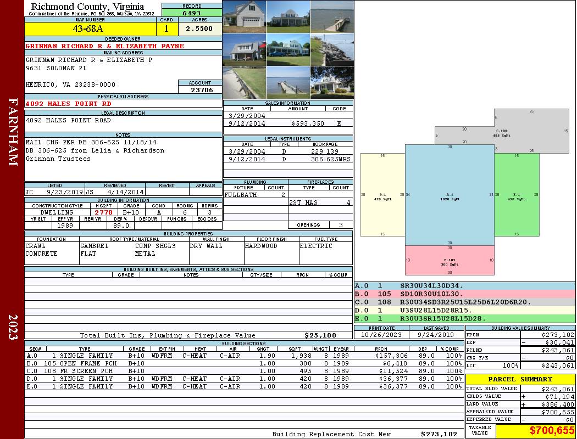Screen dimensions: 577x439
Task: Click note MAIL CHG PER DB 306-625 11/18/14
Action: pyautogui.click(x=91, y=142)
